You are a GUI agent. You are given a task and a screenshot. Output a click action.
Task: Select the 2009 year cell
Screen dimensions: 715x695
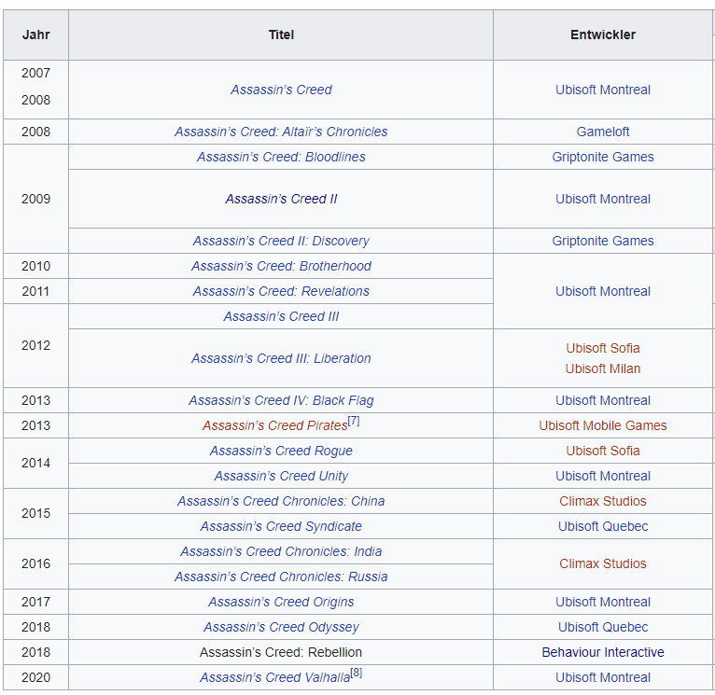36,199
